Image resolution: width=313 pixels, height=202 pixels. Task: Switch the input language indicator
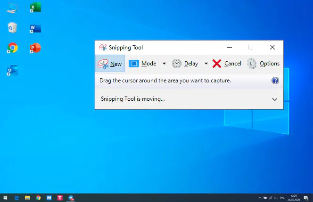pyautogui.click(x=282, y=198)
